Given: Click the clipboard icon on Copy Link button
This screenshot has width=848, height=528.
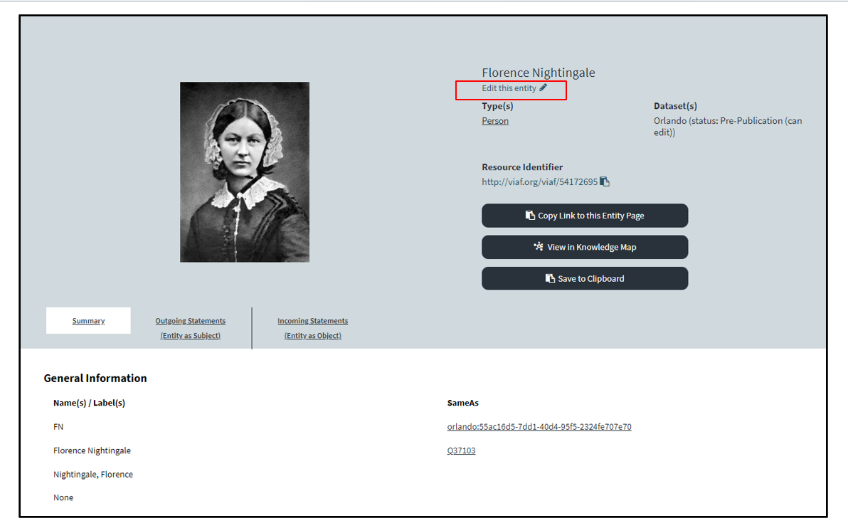Looking at the screenshot, I should point(530,216).
